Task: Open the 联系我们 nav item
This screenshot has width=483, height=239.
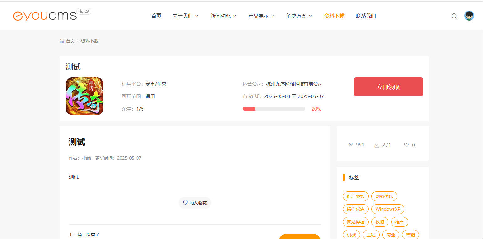Action: (366, 16)
